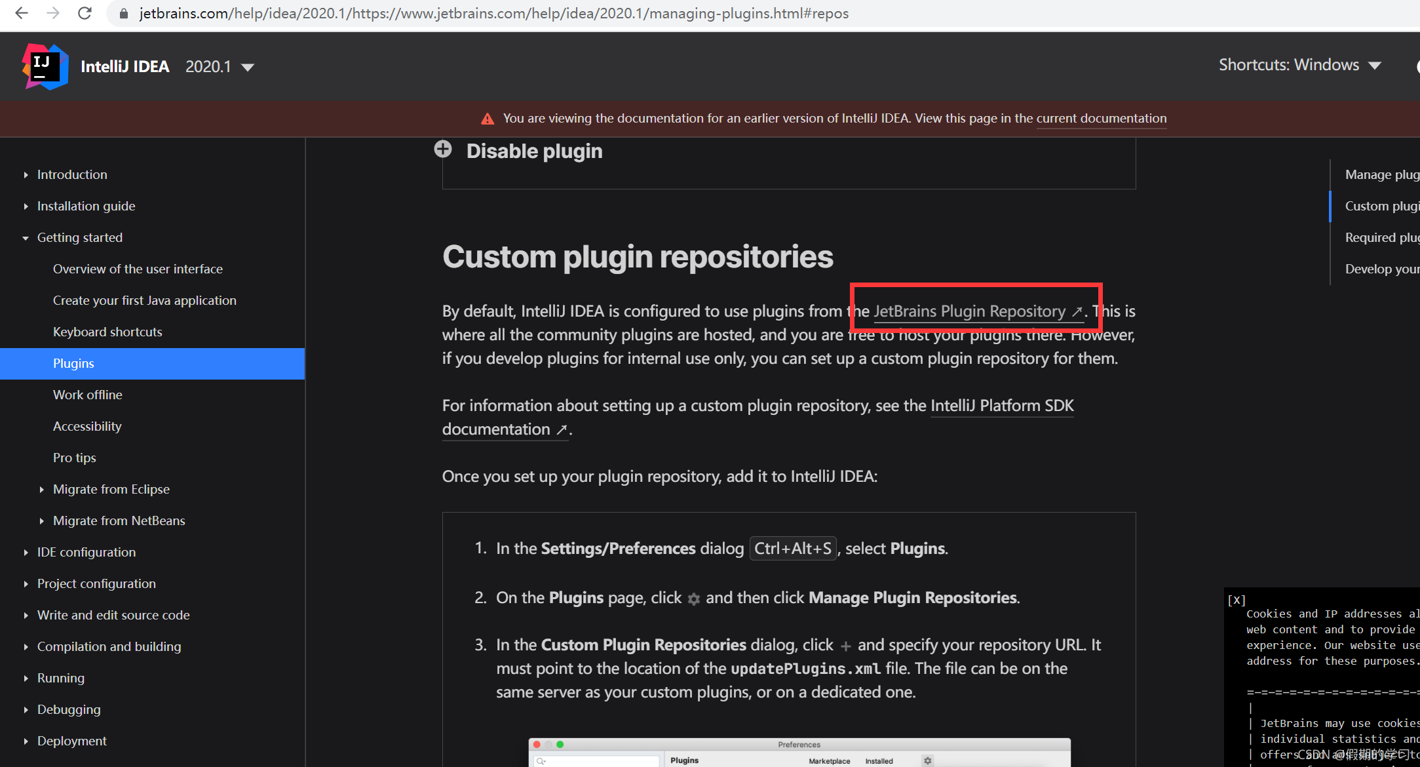The height and width of the screenshot is (767, 1420).
Task: Open Migrate from Eclipse page
Action: [x=111, y=489]
